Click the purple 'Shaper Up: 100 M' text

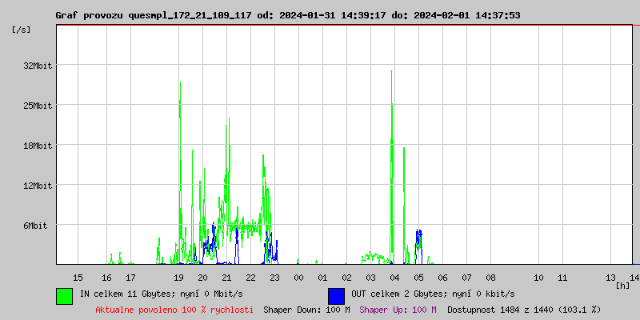[x=398, y=309]
